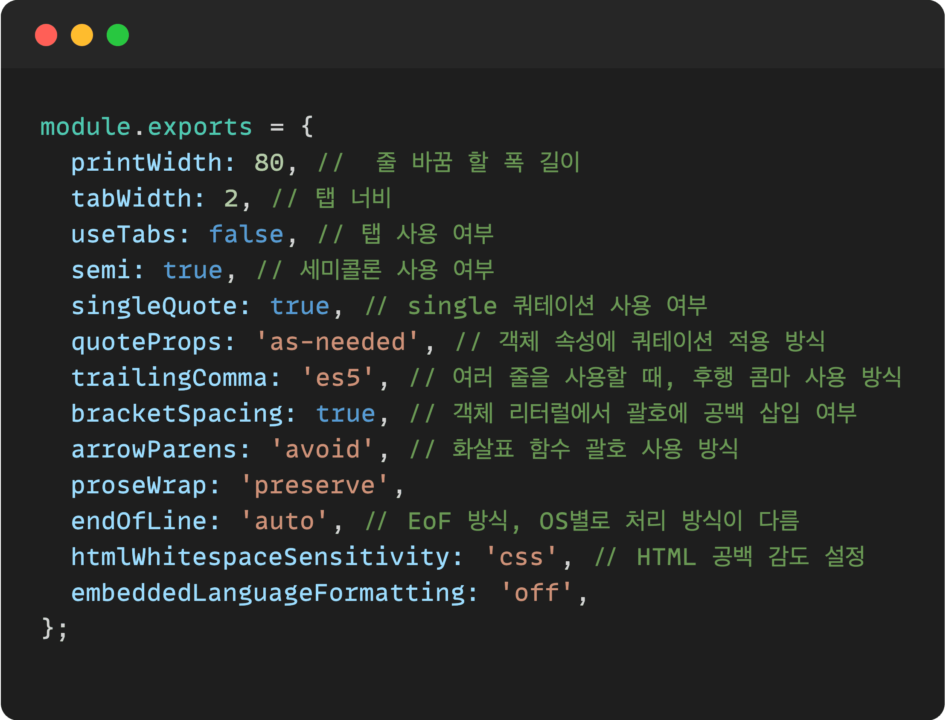The image size is (946, 720).
Task: Click the red close window dot
Action: tap(46, 35)
